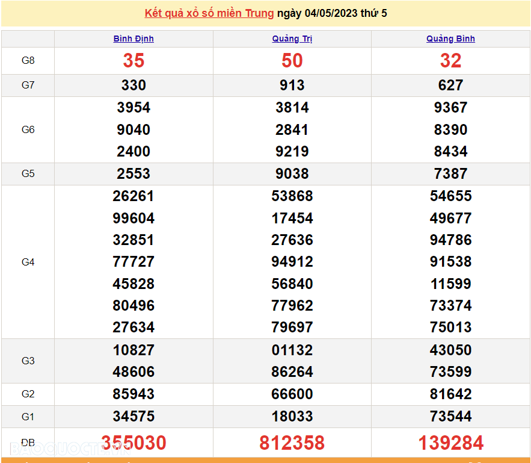Image resolution: width=531 pixels, height=463 pixels.
Task: Select the G6 row label
Action: [28, 129]
